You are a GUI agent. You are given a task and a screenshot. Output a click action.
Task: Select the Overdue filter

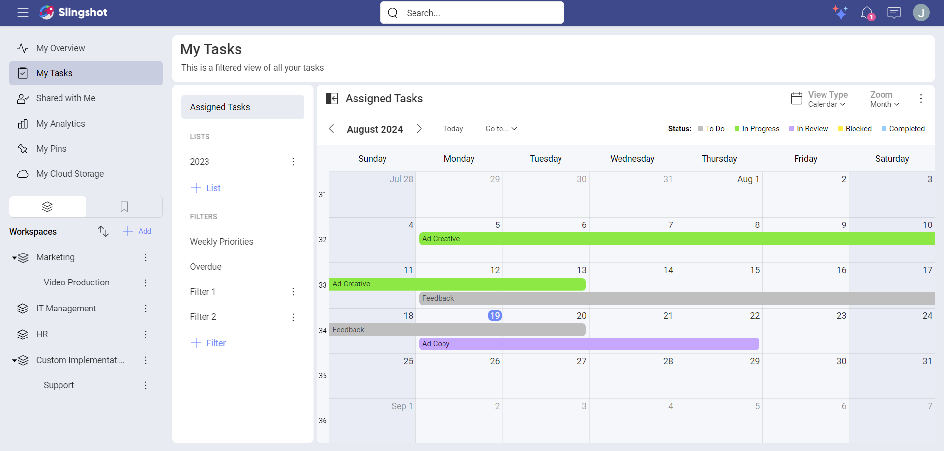tap(206, 267)
